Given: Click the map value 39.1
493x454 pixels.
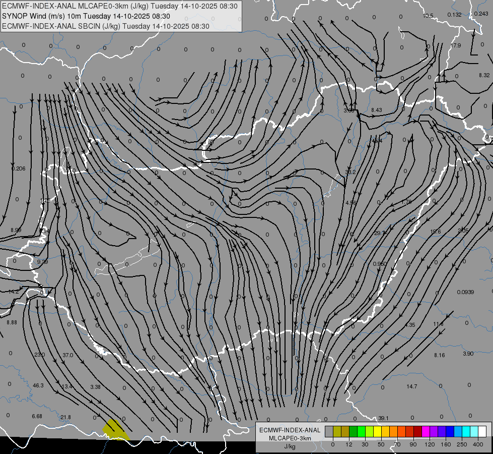Looking at the screenshot, I should [383, 418].
